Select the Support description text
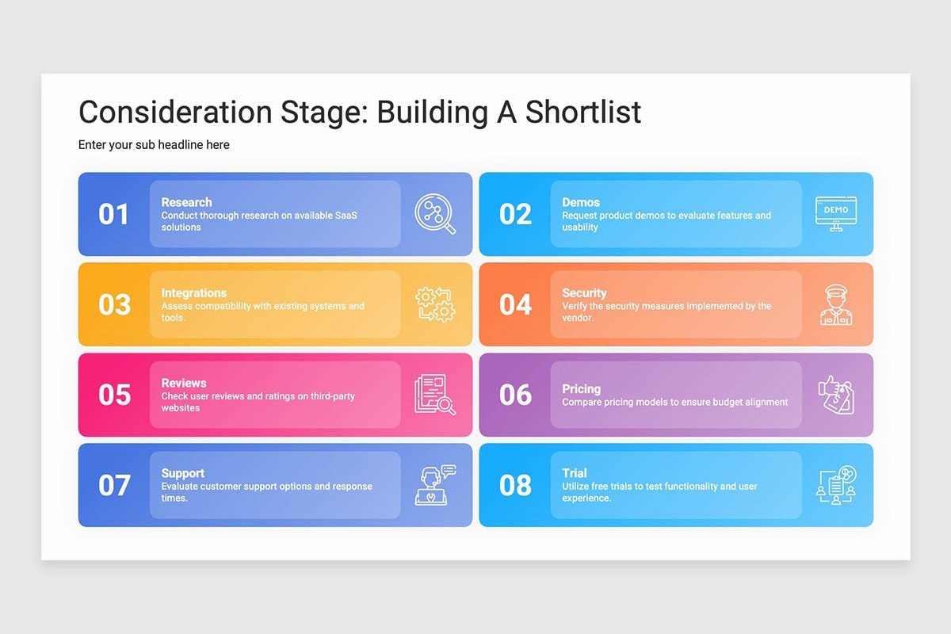 tap(266, 492)
